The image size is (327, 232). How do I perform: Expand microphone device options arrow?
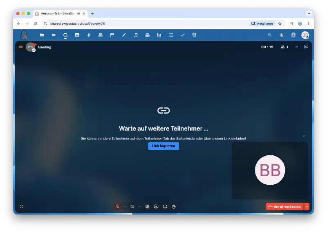pyautogui.click(x=125, y=206)
